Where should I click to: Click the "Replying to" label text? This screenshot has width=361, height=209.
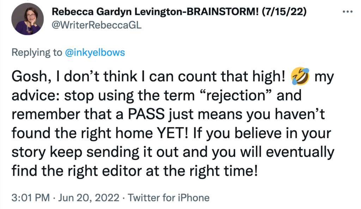click(x=37, y=52)
